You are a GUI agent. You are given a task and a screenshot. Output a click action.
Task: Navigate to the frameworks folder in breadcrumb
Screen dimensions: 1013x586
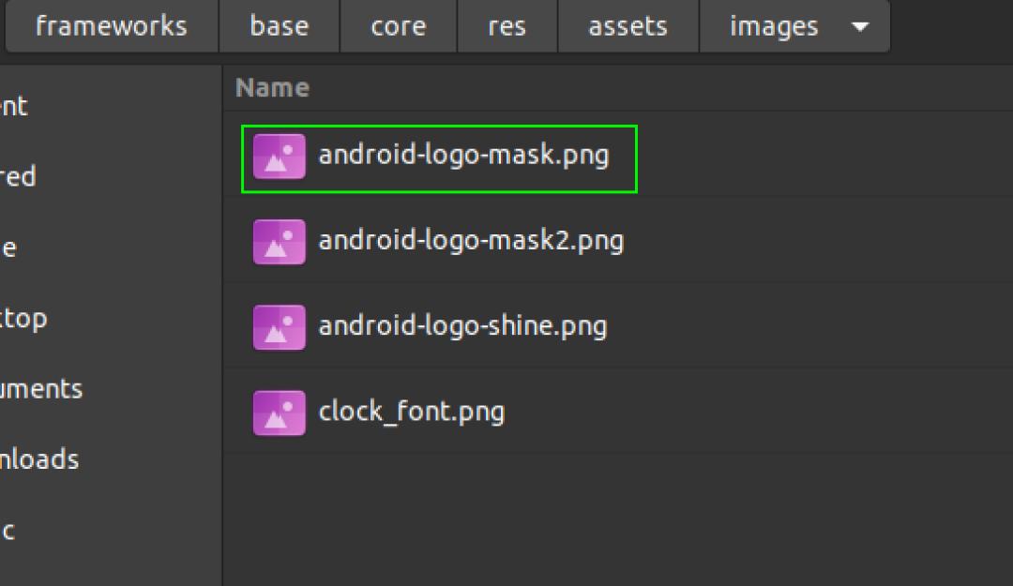[111, 26]
